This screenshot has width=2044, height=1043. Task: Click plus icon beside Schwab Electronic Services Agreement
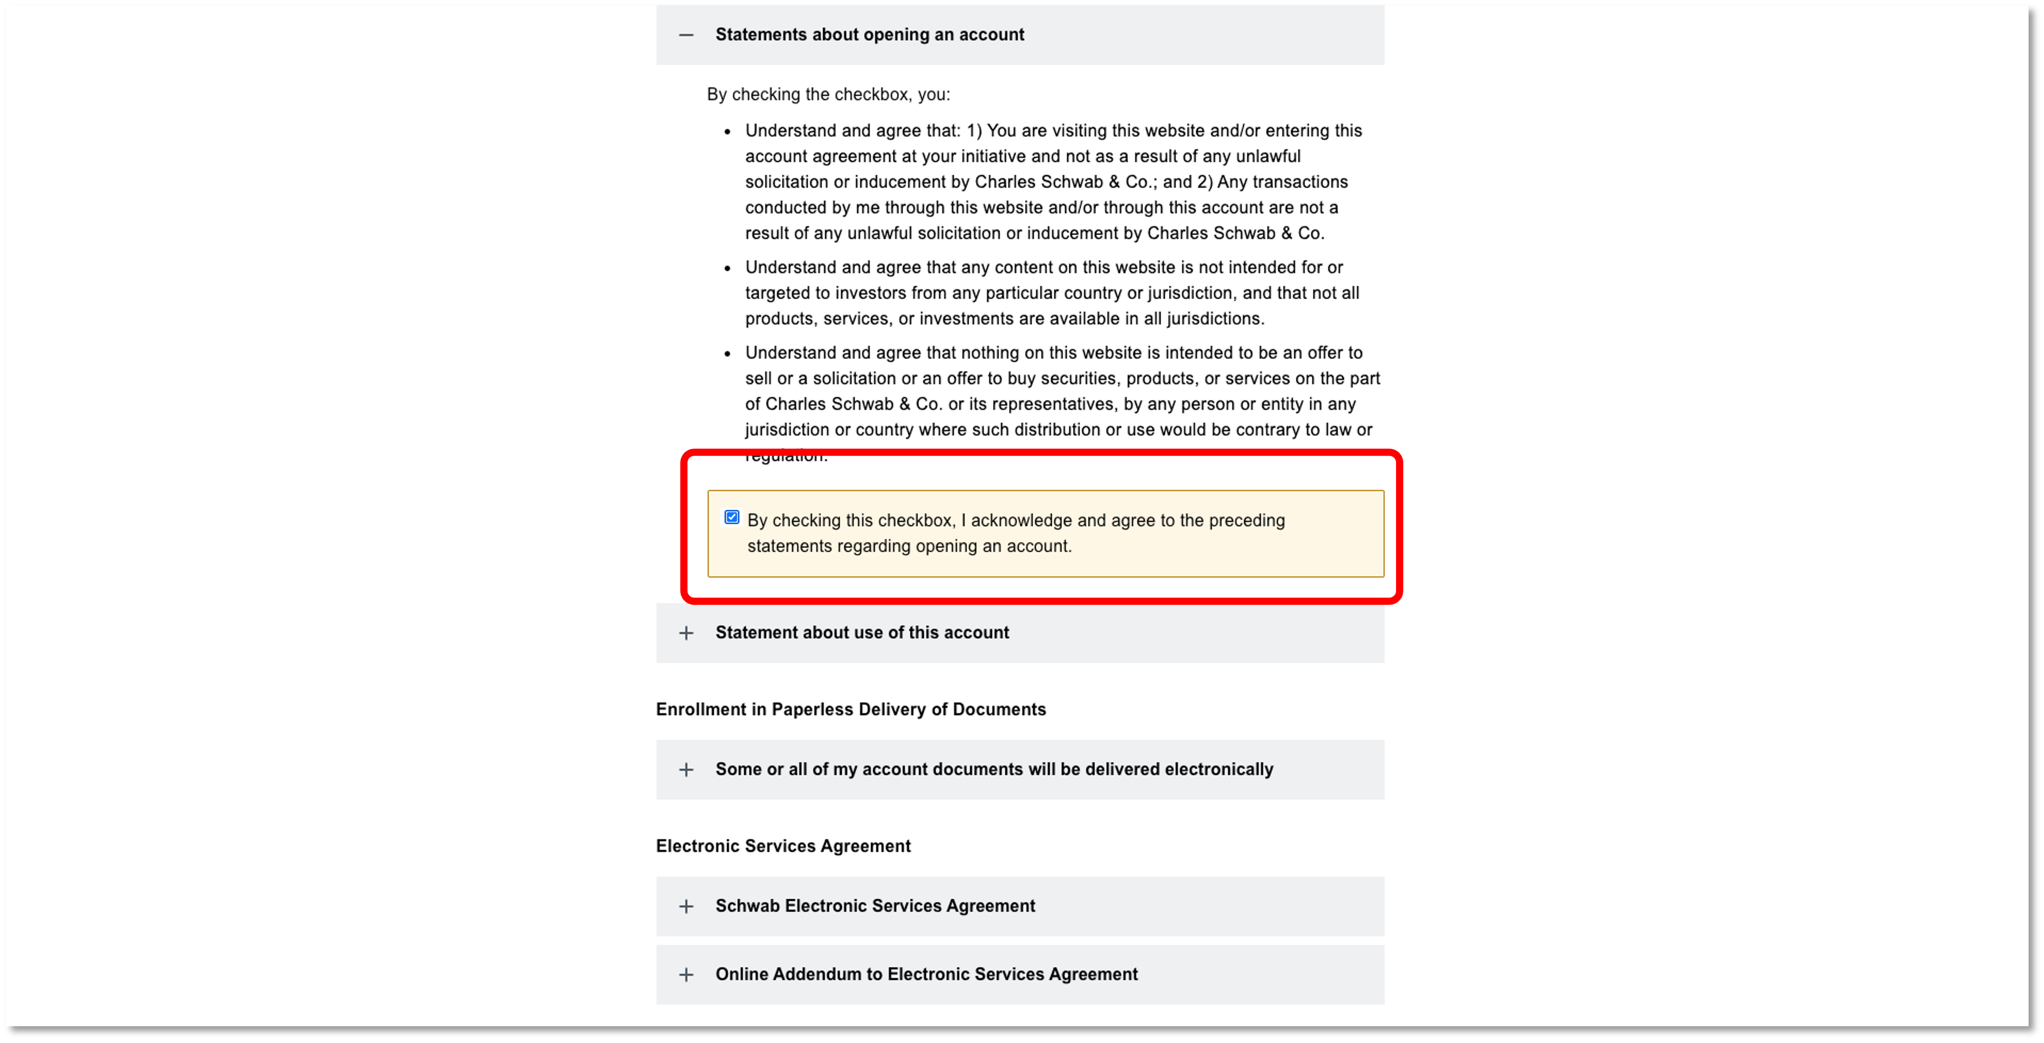686,906
